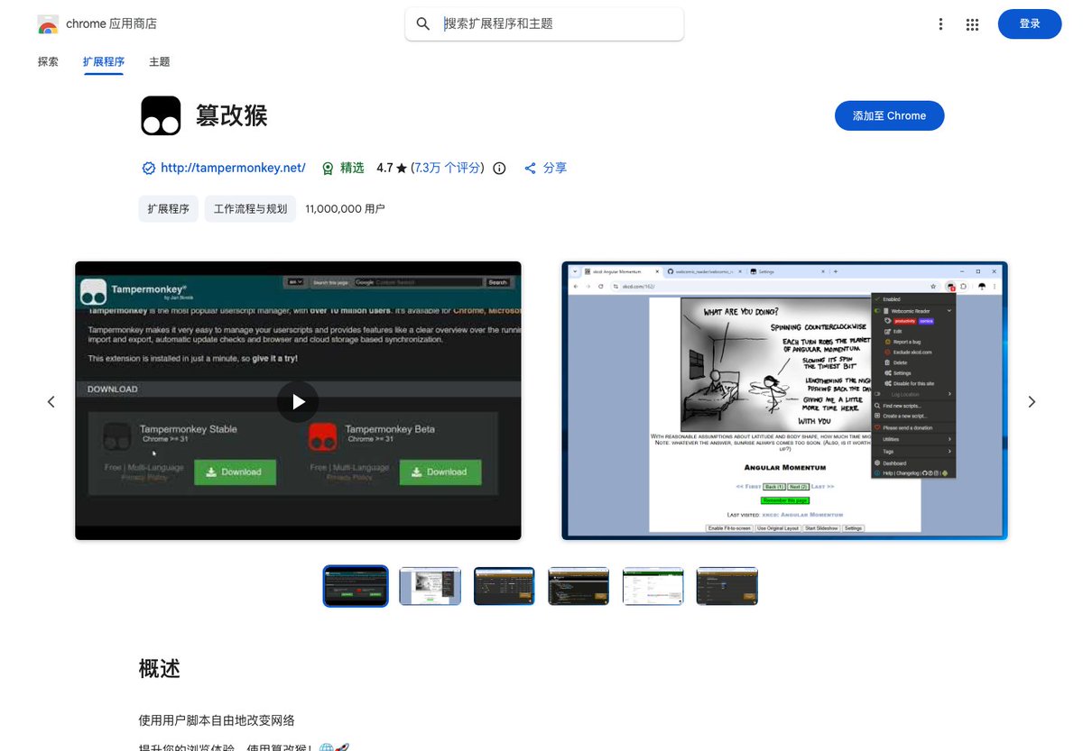Screen dimensions: 1083x751
Task: Click the 工作流程与规划 category chip
Action: coord(250,208)
